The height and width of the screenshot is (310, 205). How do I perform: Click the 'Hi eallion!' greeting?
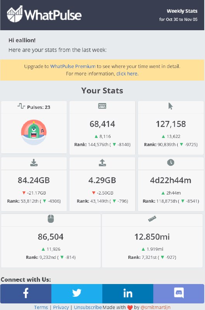(x=22, y=40)
